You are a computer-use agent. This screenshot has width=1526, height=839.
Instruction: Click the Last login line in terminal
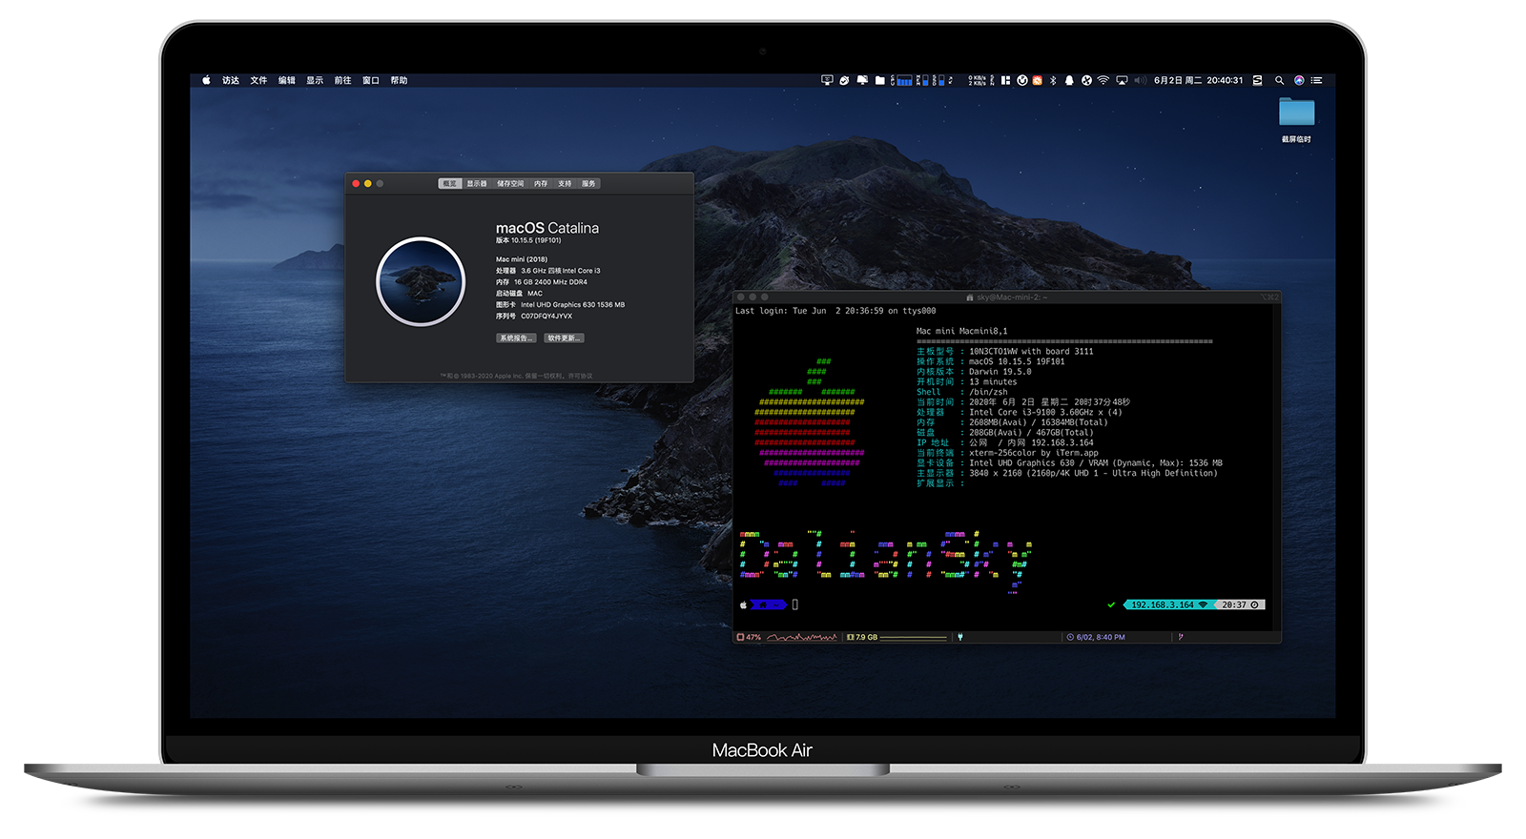[835, 311]
